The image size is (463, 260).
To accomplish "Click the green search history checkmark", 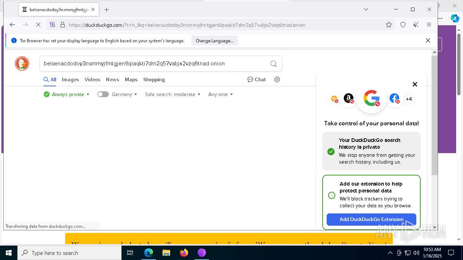I will click(331, 152).
